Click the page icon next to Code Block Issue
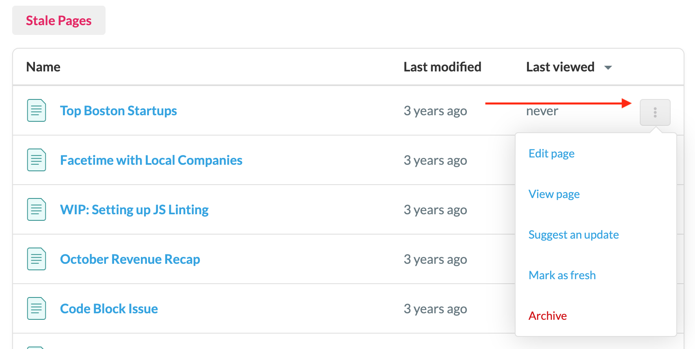 (x=37, y=308)
